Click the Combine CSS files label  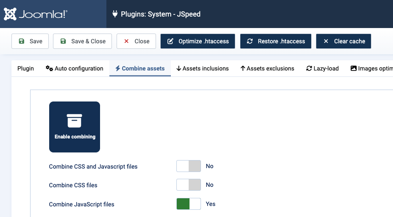point(73,185)
